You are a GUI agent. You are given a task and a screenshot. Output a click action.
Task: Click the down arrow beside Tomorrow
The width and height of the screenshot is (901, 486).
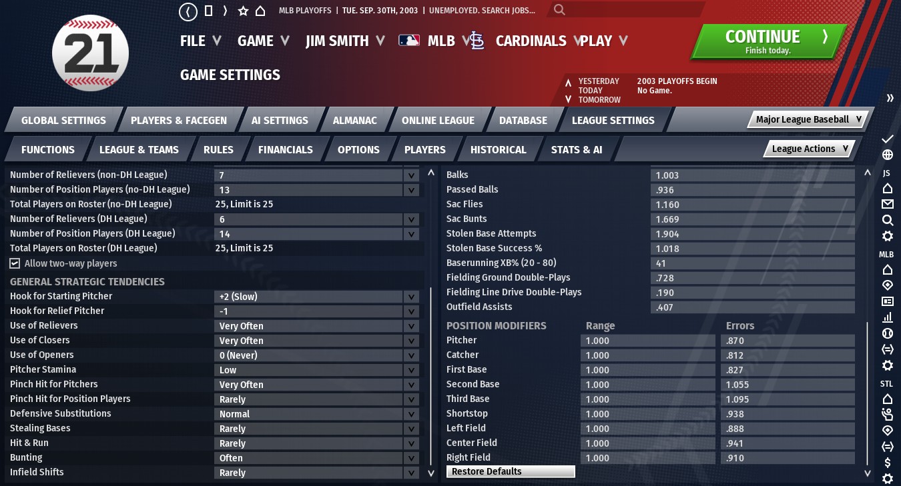pos(568,99)
